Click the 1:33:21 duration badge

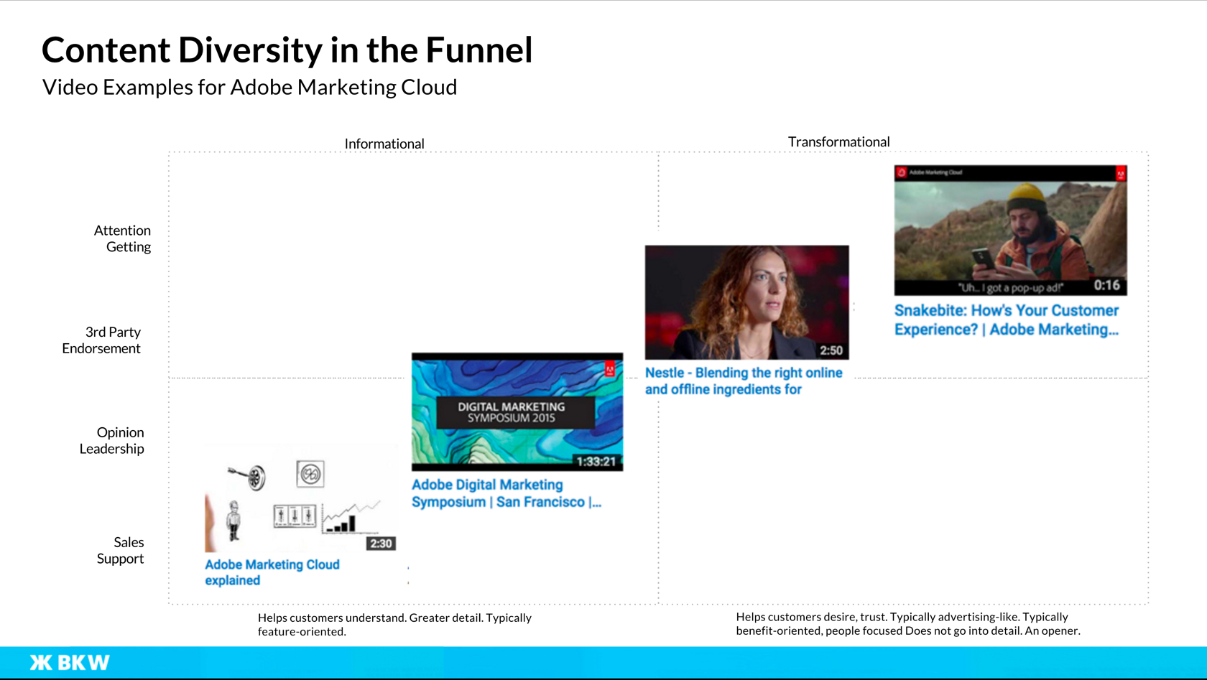(x=596, y=462)
